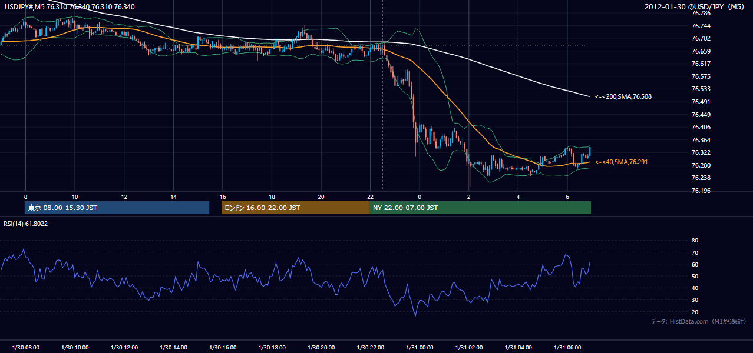
Task: Select the NY 22:00-07:00 JST session bar
Action: 480,208
